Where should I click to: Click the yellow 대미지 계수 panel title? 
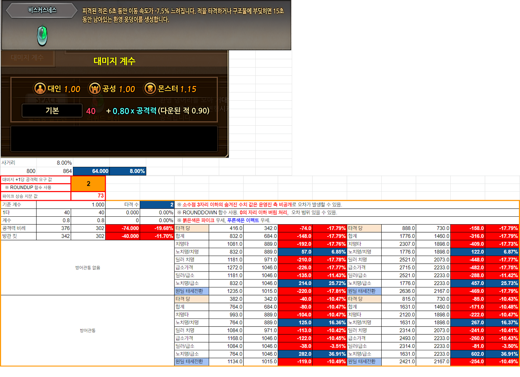(x=114, y=61)
